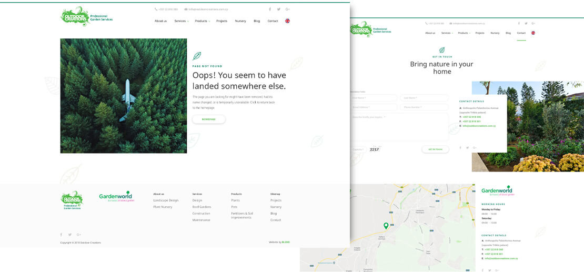Click phone number in 404 page header
Image resolution: width=584 pixels, height=272 pixels.
166,9
